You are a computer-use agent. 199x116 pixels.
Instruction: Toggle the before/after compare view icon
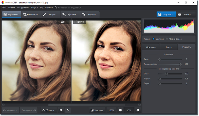coord(68,110)
